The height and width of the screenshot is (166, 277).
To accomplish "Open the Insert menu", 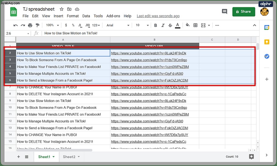I will coord(58,16).
